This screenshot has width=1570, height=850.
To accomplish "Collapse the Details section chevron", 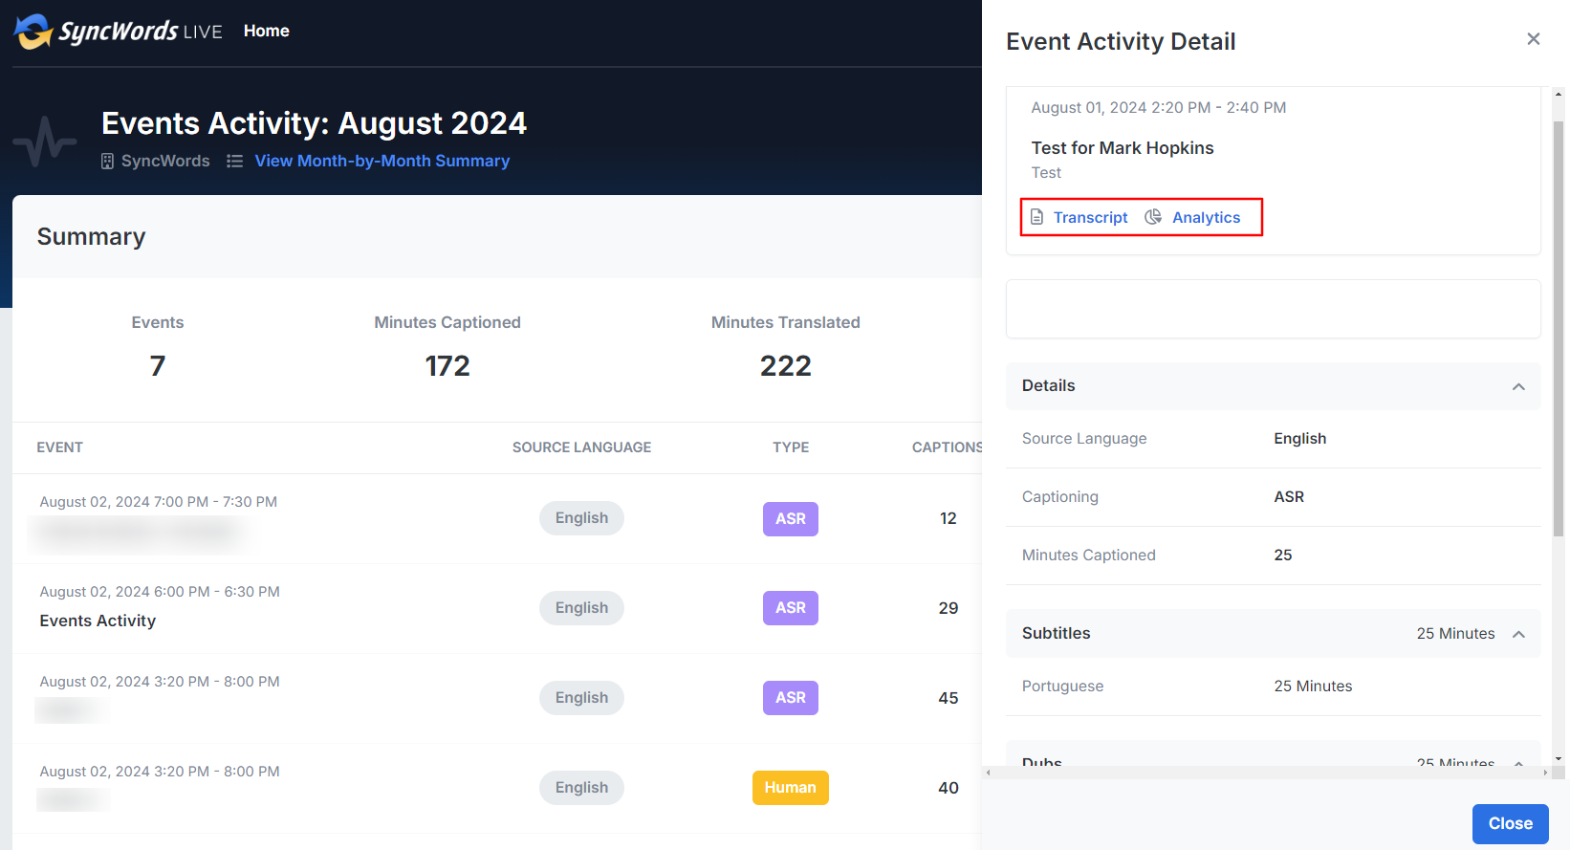I will [x=1518, y=386].
